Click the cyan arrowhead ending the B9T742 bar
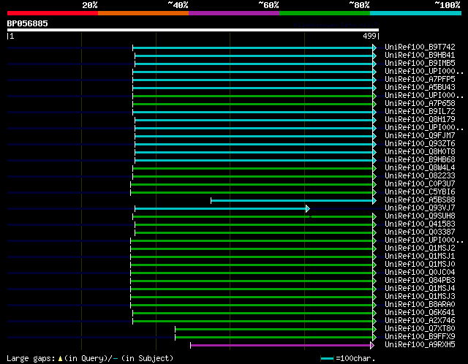This screenshot has height=364, width=468. pos(374,48)
